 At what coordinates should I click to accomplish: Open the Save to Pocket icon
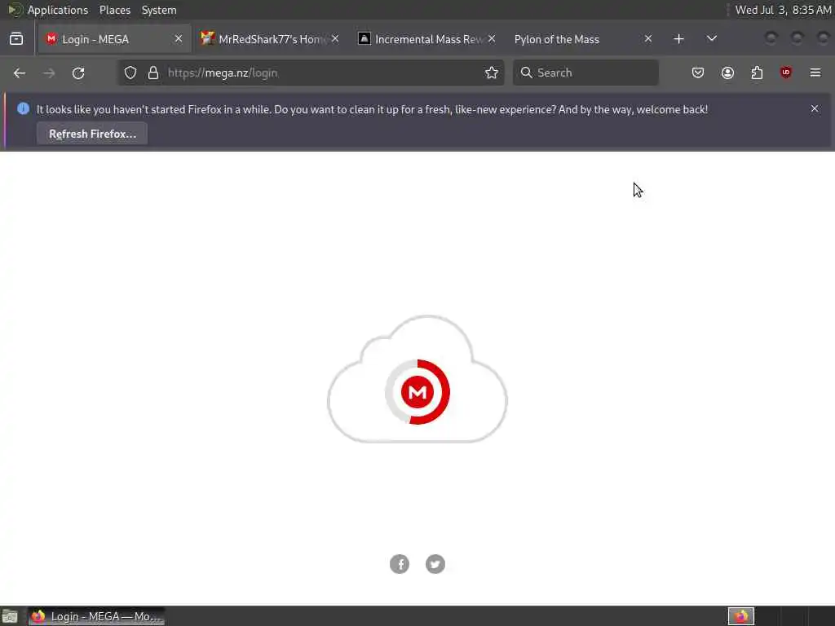[698, 73]
